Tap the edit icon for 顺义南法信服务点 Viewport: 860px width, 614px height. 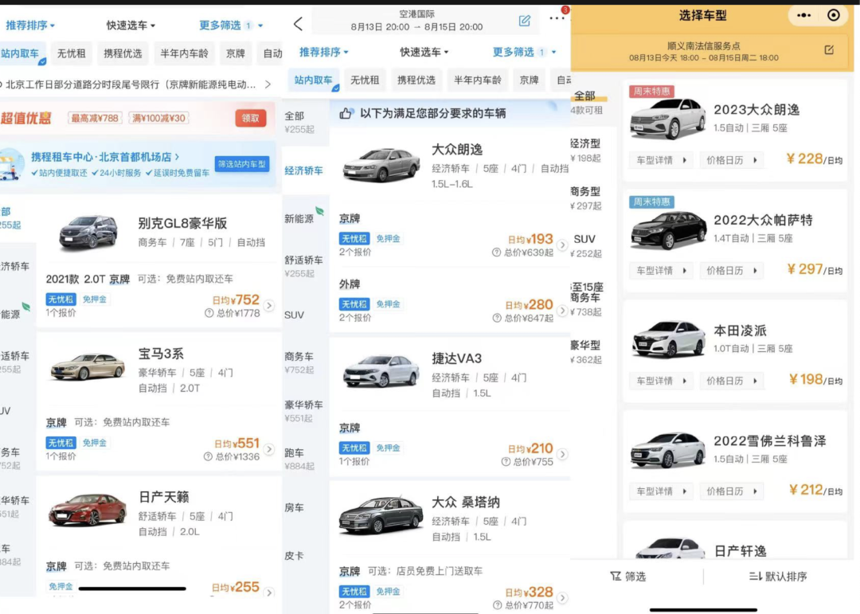pos(829,48)
